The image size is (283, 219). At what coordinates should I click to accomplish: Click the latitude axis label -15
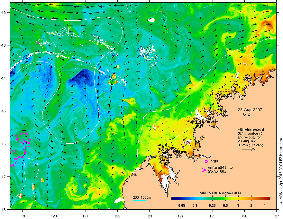click(3, 111)
